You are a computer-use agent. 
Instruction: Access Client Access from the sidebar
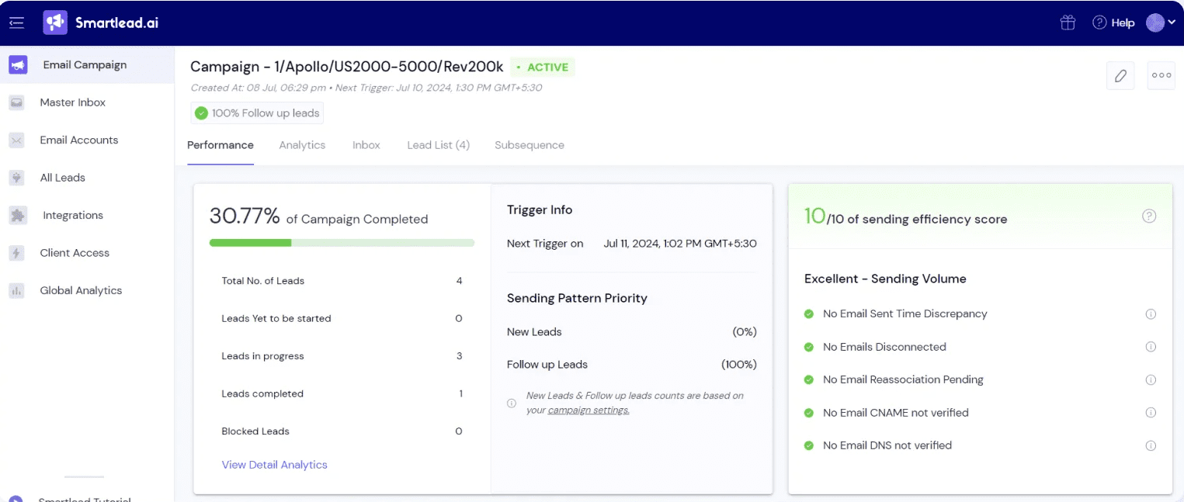pyautogui.click(x=74, y=252)
